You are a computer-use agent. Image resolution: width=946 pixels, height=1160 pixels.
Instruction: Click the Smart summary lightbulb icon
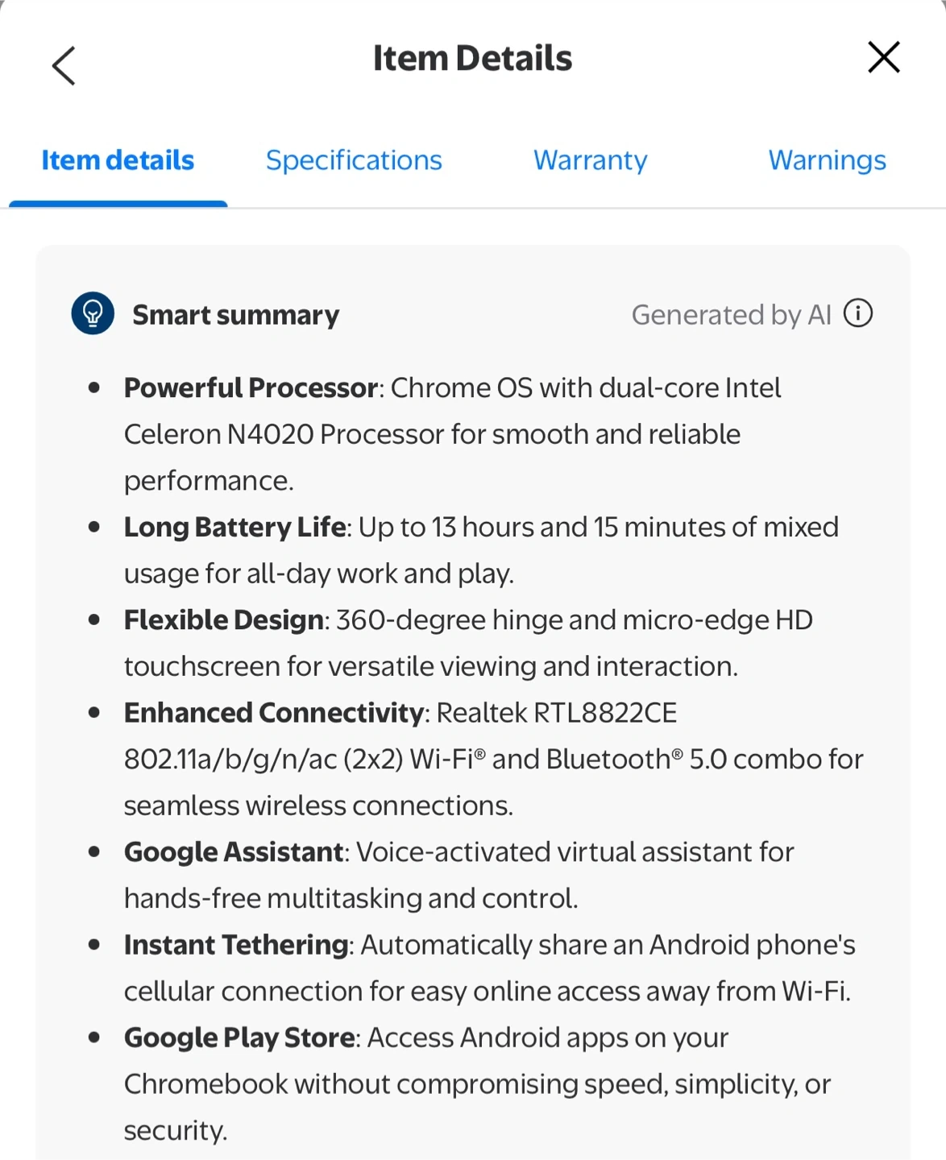pos(93,313)
